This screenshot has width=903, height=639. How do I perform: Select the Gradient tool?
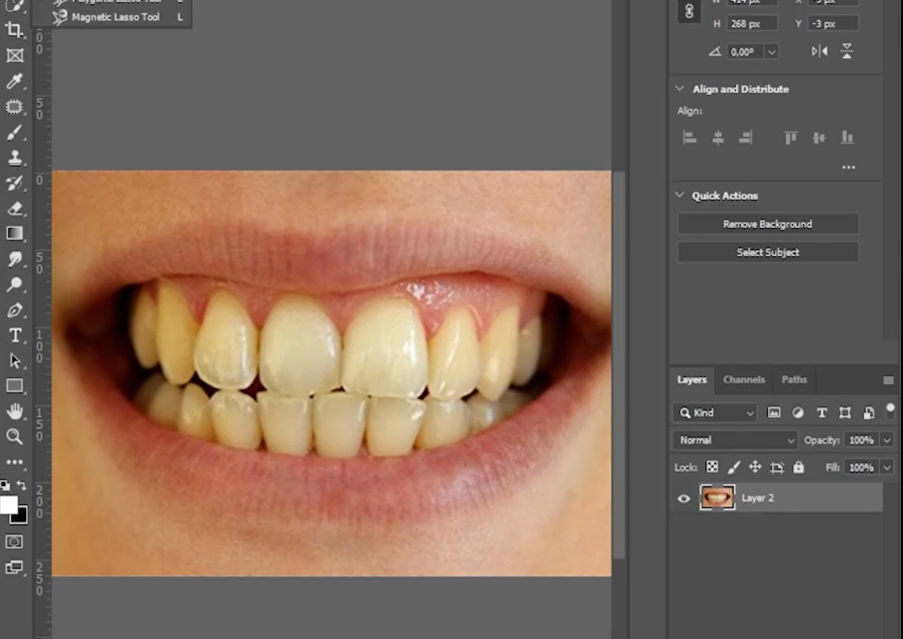[15, 234]
